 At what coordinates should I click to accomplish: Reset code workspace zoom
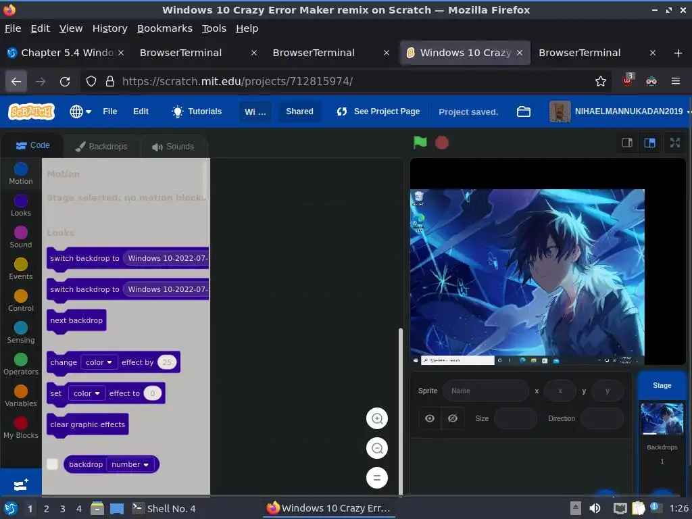point(377,478)
